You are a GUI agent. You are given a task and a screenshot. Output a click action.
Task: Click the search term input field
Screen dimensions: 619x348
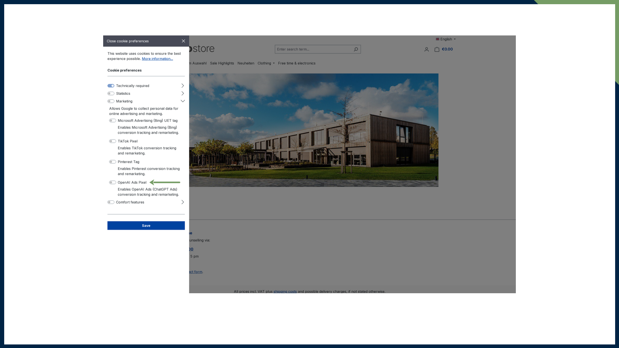click(313, 49)
